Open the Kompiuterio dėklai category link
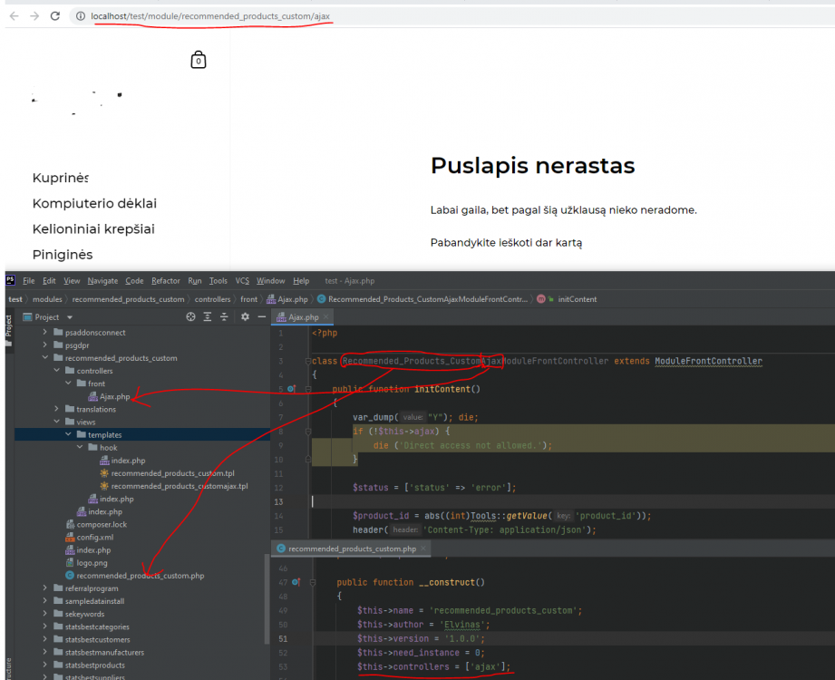The height and width of the screenshot is (680, 835). coord(94,203)
